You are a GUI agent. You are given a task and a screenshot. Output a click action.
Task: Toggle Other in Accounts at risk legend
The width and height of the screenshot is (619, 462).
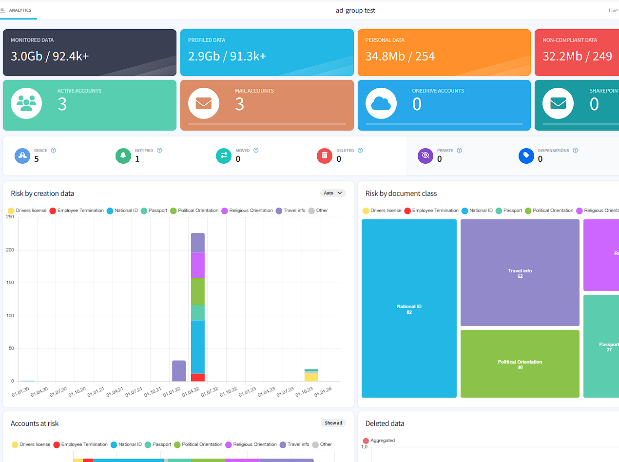pos(322,444)
